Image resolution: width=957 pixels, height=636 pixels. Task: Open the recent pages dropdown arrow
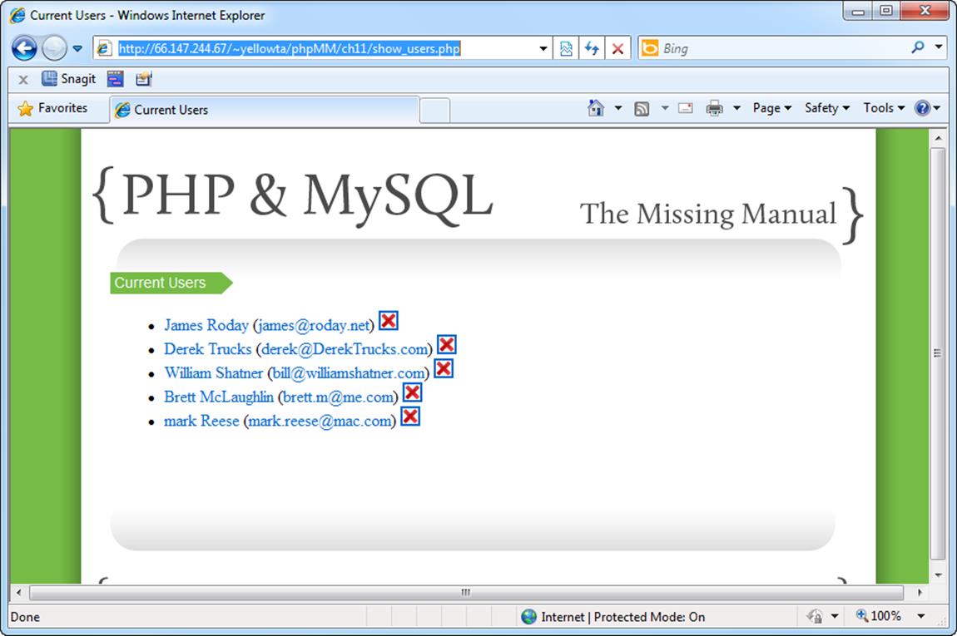(x=77, y=49)
